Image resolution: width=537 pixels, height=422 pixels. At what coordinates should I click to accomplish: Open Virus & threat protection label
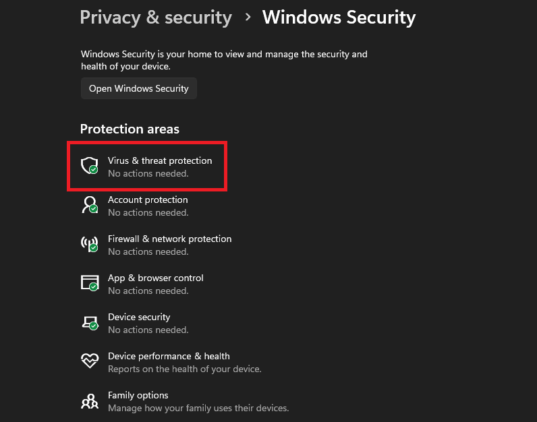tap(160, 160)
